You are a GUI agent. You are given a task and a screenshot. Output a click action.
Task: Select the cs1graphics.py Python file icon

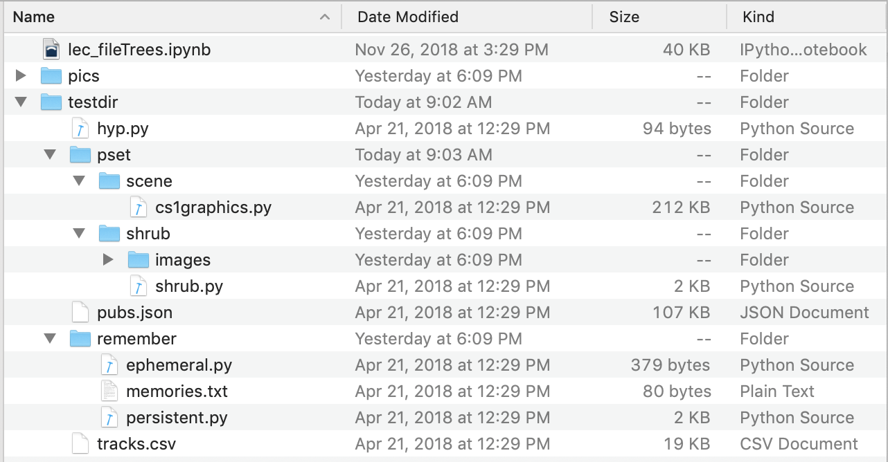(139, 207)
